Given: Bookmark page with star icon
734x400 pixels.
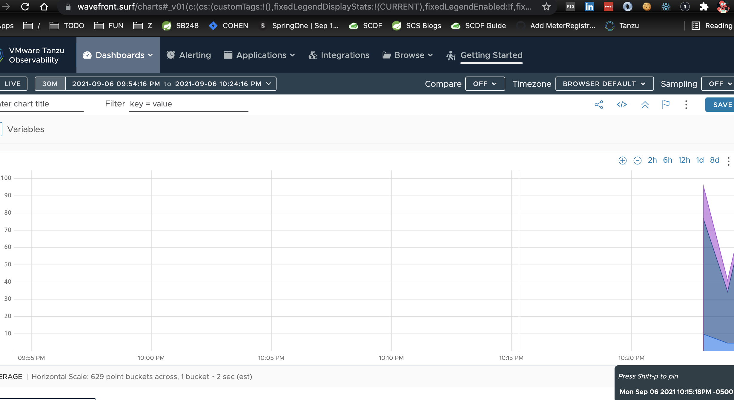Looking at the screenshot, I should coord(546,7).
